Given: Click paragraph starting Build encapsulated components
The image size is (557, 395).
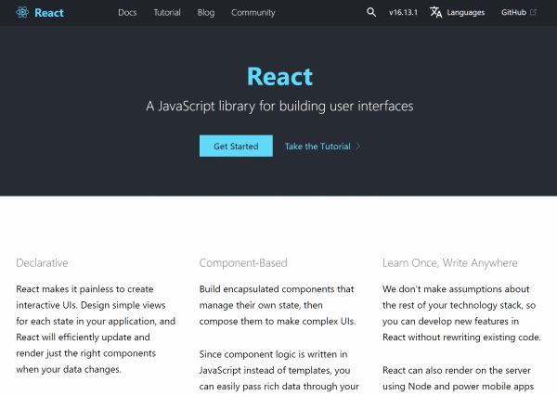Looking at the screenshot, I should click(278, 305).
